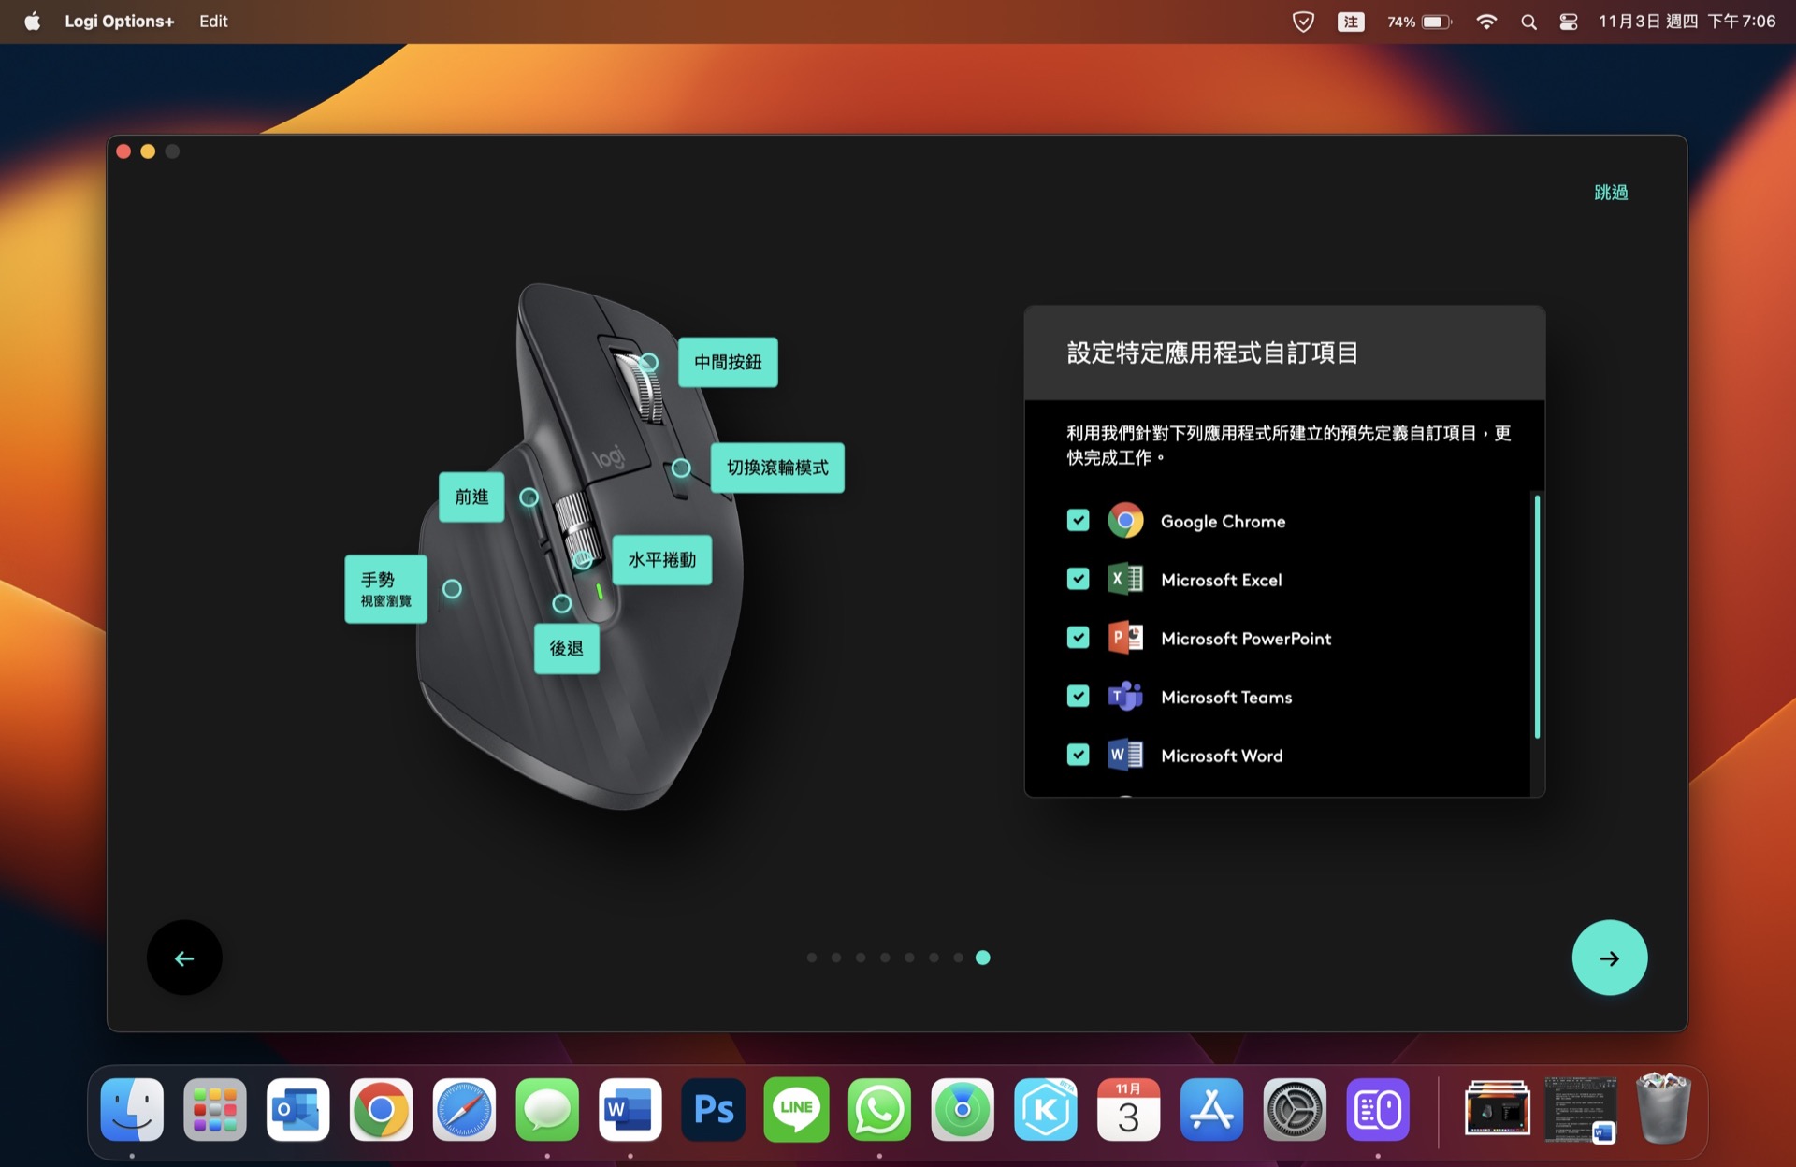Select the 手勢 視窗瀏覽 gesture label

385,589
